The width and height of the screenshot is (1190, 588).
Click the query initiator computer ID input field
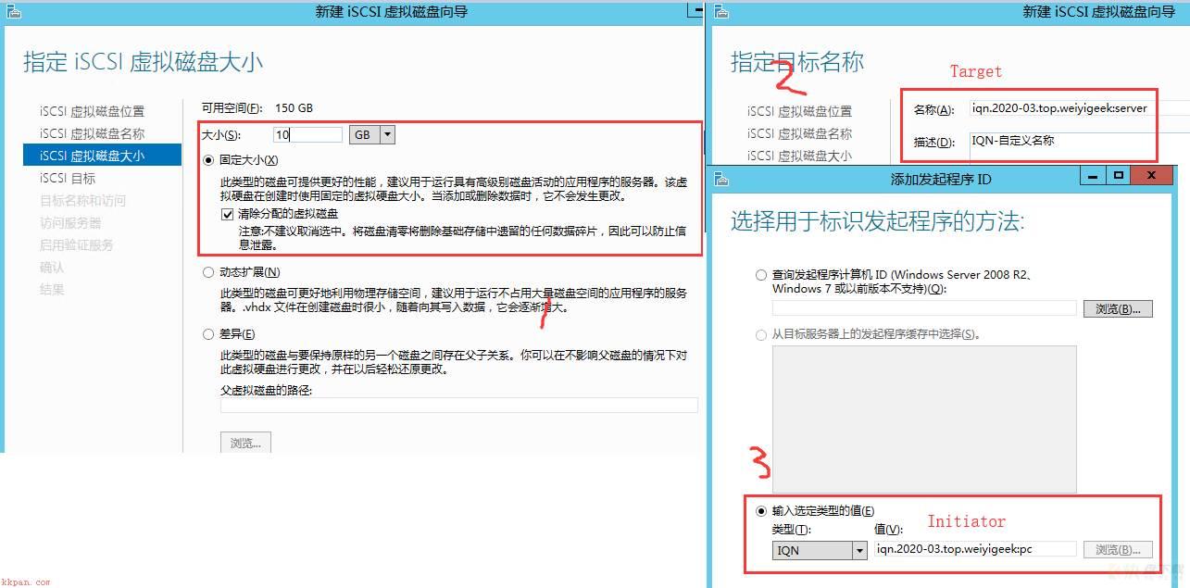924,308
